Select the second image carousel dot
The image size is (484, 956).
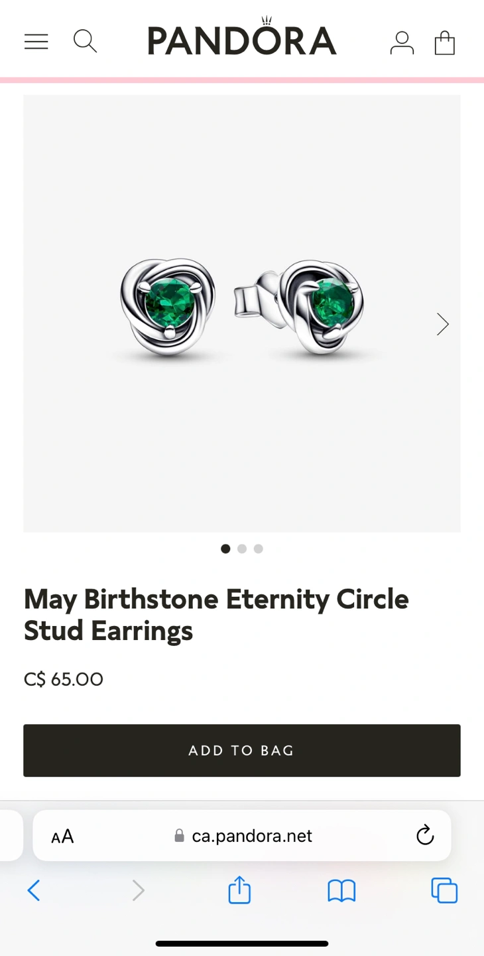[242, 549]
